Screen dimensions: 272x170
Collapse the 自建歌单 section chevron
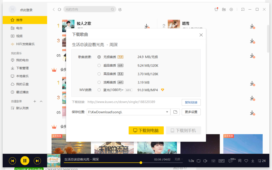point(41,101)
